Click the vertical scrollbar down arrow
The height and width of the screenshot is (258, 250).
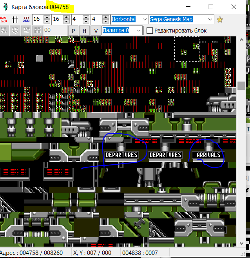pyautogui.click(x=241, y=243)
